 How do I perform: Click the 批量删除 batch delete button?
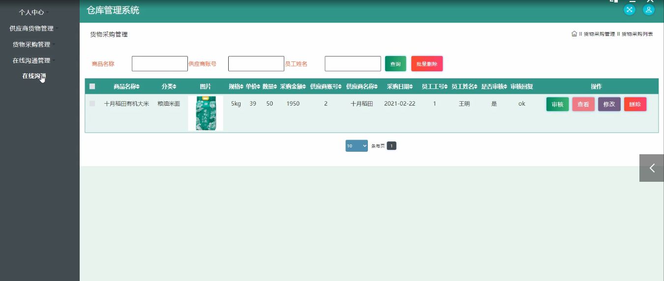[427, 64]
